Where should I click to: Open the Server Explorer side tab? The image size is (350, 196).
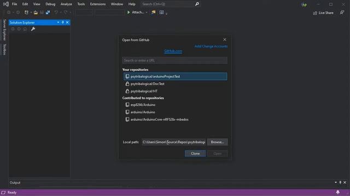[x=4, y=30]
